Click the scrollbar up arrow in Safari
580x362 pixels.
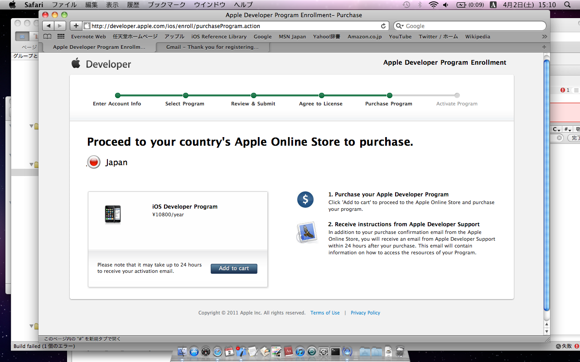pyautogui.click(x=546, y=324)
